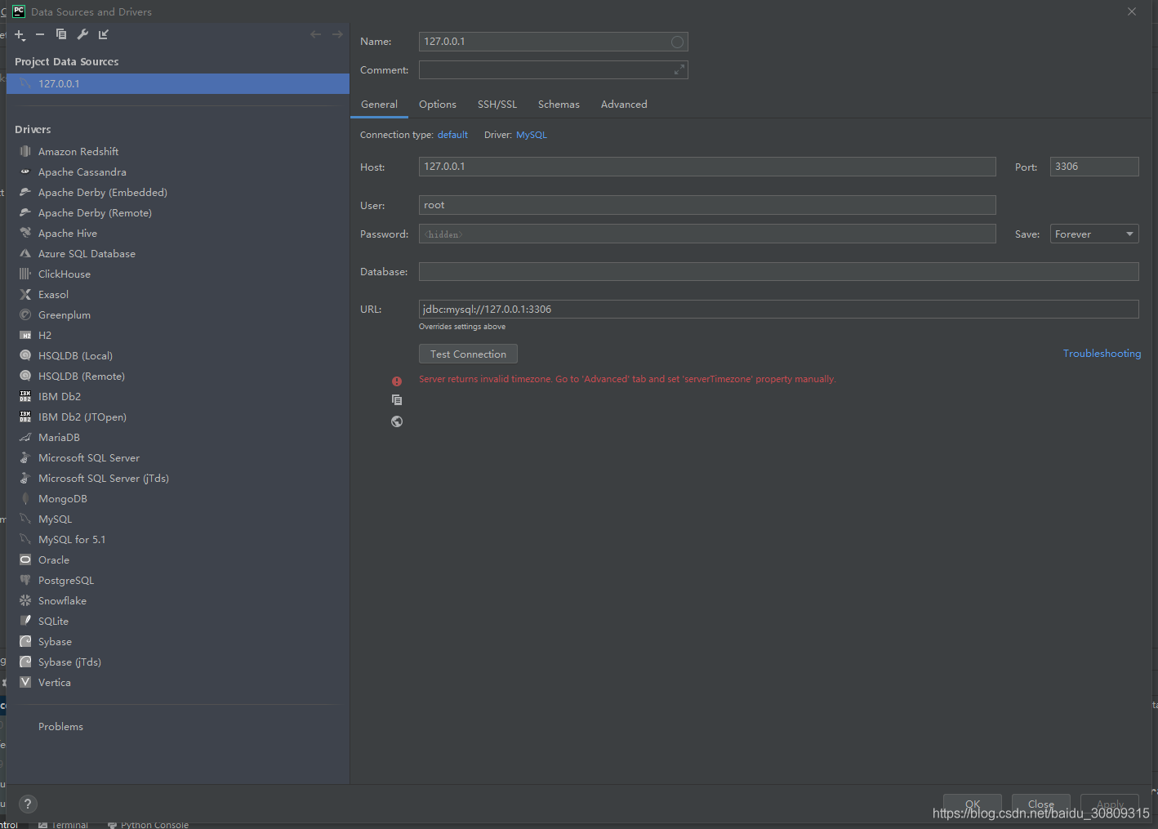Click the red error indicator icon
The height and width of the screenshot is (829, 1158).
(x=397, y=381)
